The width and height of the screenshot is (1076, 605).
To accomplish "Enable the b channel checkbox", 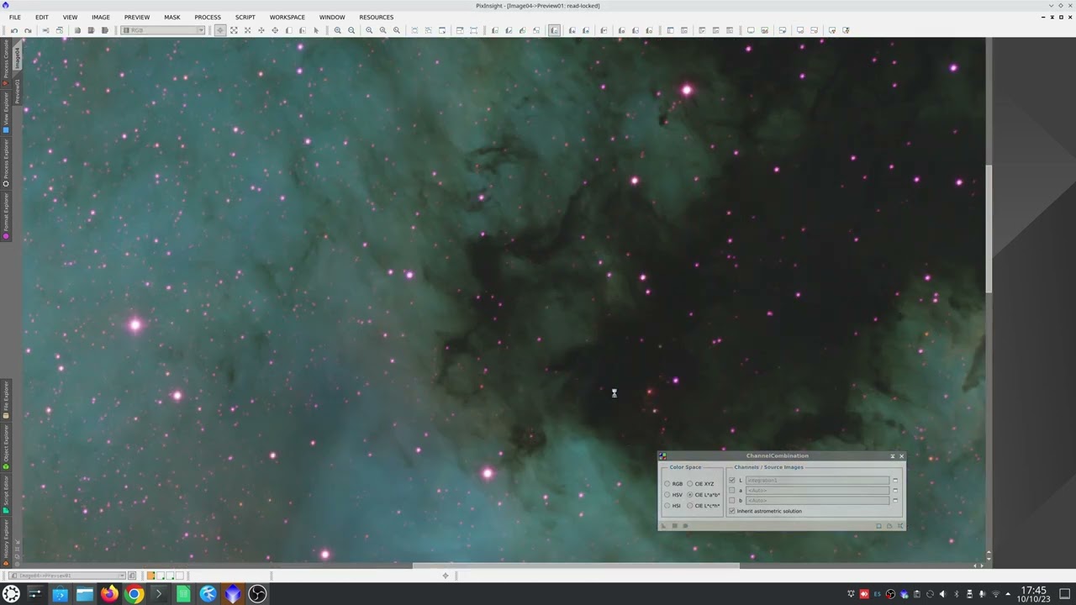I will [731, 501].
